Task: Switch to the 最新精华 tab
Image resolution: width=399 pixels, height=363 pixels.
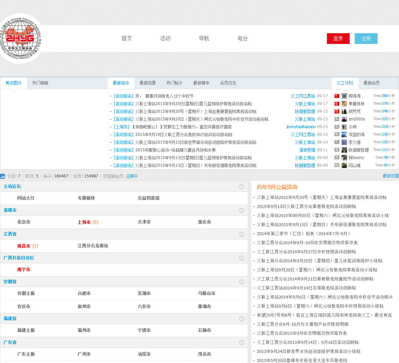Action: tap(201, 83)
